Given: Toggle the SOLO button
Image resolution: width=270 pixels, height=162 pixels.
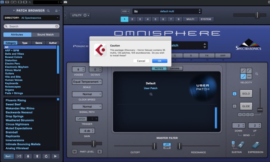Looking at the screenshot, I should click(246, 94).
